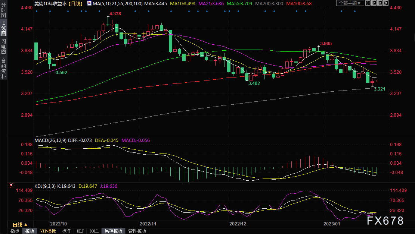Image resolution: width=415 pixels, height=234 pixels.
Task: Switch to the 标准 template
Action: [66, 231]
